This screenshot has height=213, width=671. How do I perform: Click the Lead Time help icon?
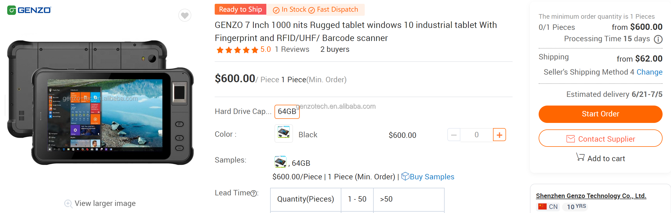[x=254, y=193]
